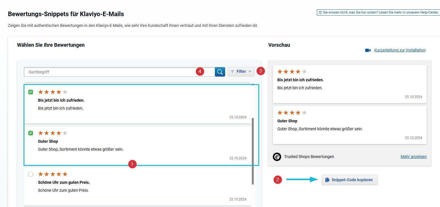Uncheck the 'Guter Shop' review checkbox
This screenshot has width=440, height=207.
[31, 133]
